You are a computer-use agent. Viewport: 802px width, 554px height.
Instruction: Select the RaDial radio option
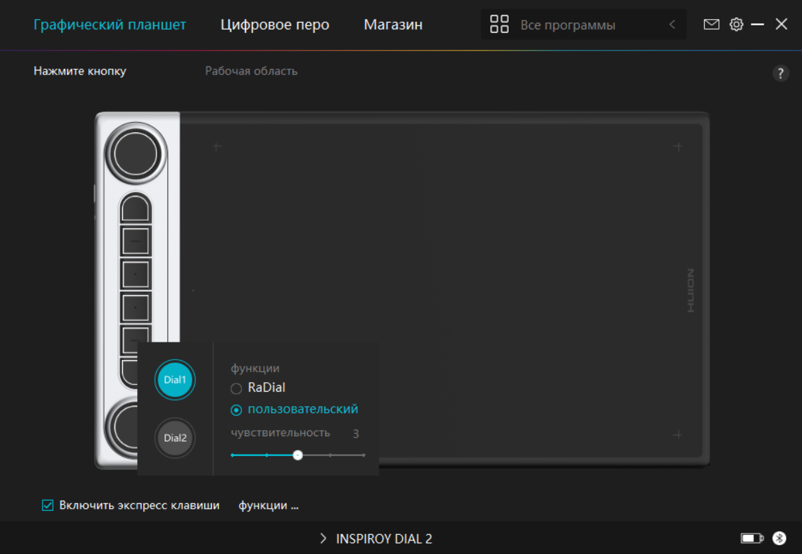click(236, 388)
